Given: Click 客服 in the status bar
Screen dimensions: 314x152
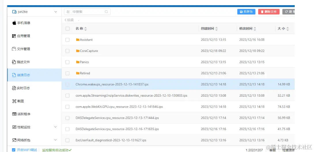Looking at the screenshot, I should pos(273,150).
